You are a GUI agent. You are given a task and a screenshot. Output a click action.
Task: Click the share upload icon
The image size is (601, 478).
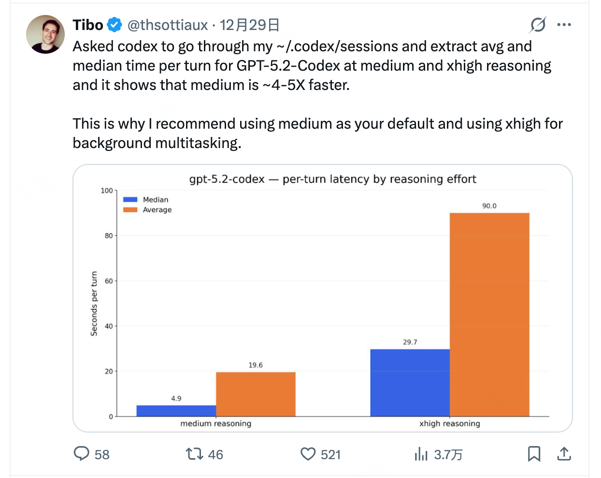pos(564,454)
